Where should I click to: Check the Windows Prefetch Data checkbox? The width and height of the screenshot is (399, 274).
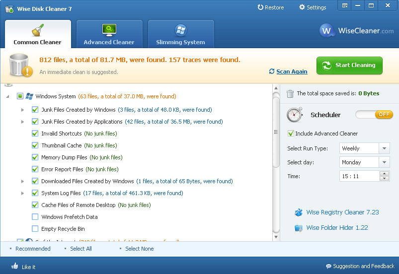(x=35, y=217)
